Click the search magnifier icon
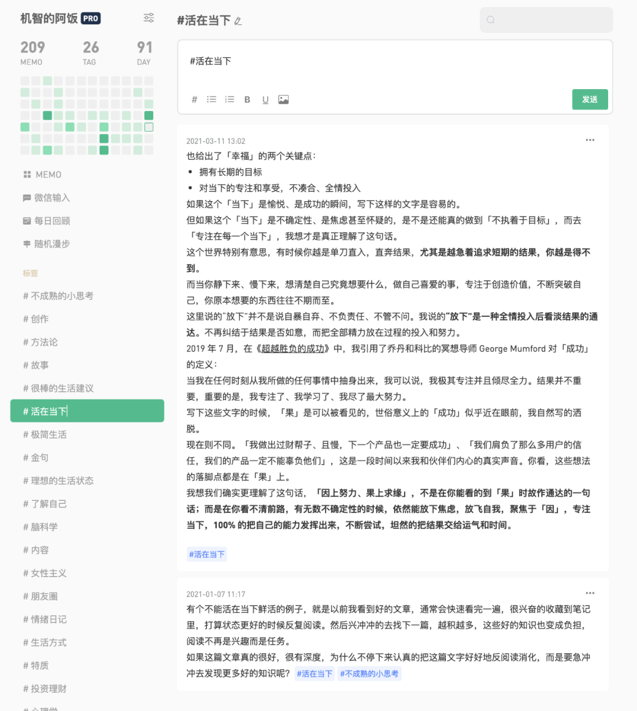 tap(491, 20)
